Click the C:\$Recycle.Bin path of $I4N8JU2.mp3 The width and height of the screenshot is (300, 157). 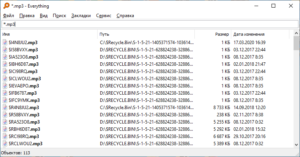click(147, 43)
